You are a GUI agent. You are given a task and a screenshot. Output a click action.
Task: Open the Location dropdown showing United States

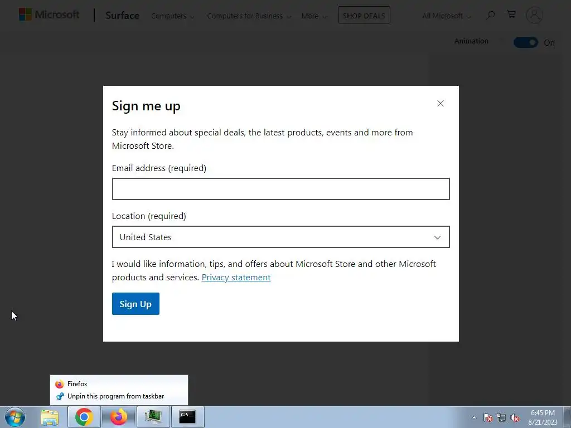tap(281, 237)
